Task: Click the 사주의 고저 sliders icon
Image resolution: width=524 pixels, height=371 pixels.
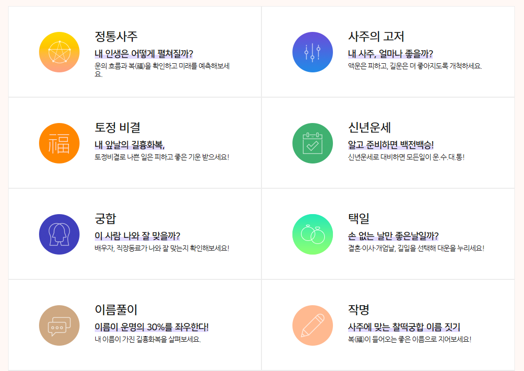Action: pos(313,52)
